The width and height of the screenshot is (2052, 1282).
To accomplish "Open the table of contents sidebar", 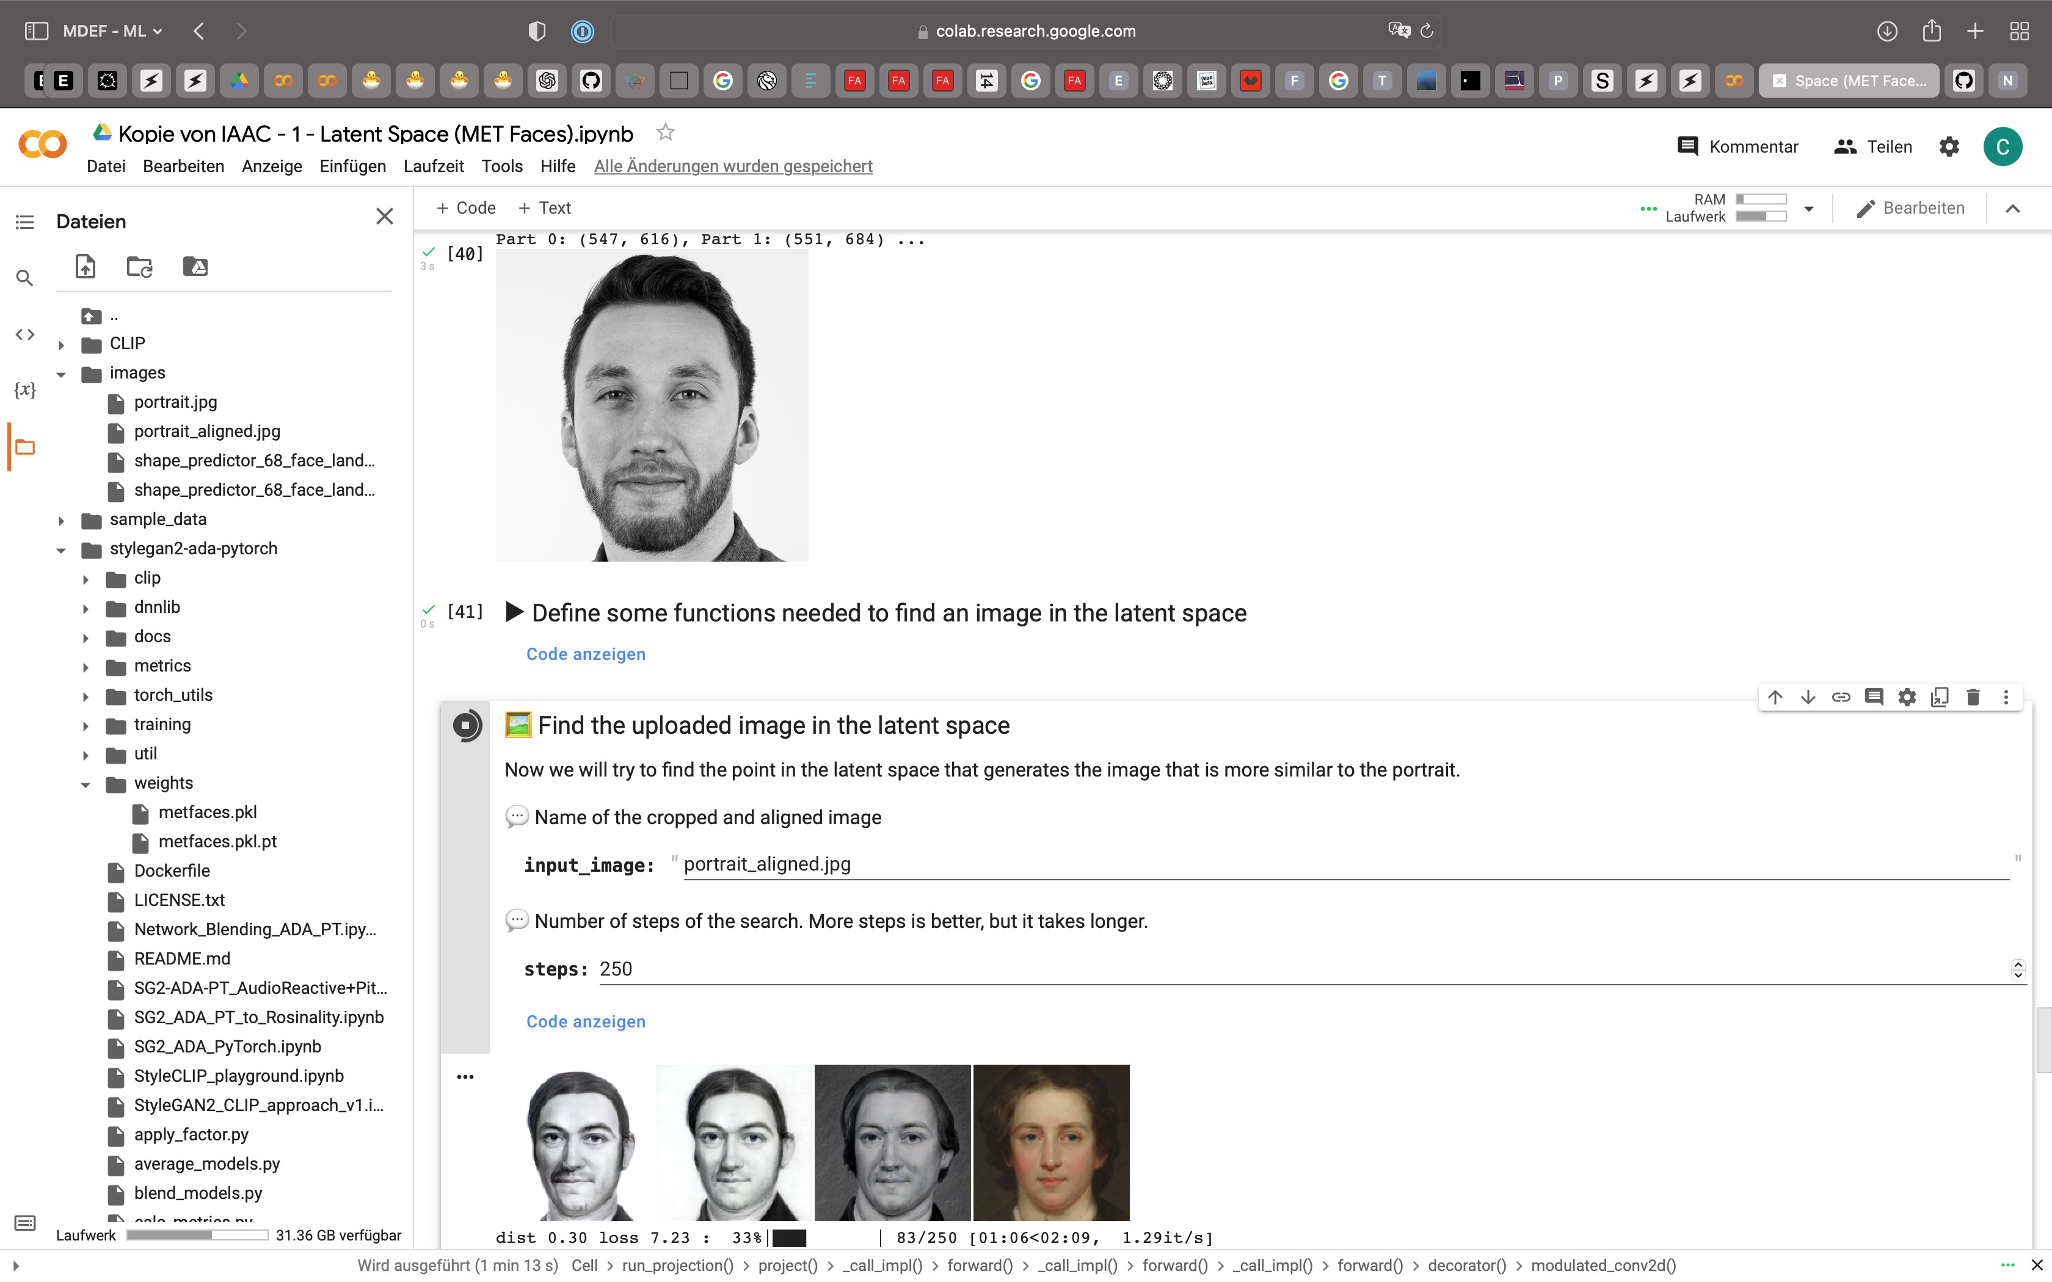I will [24, 222].
